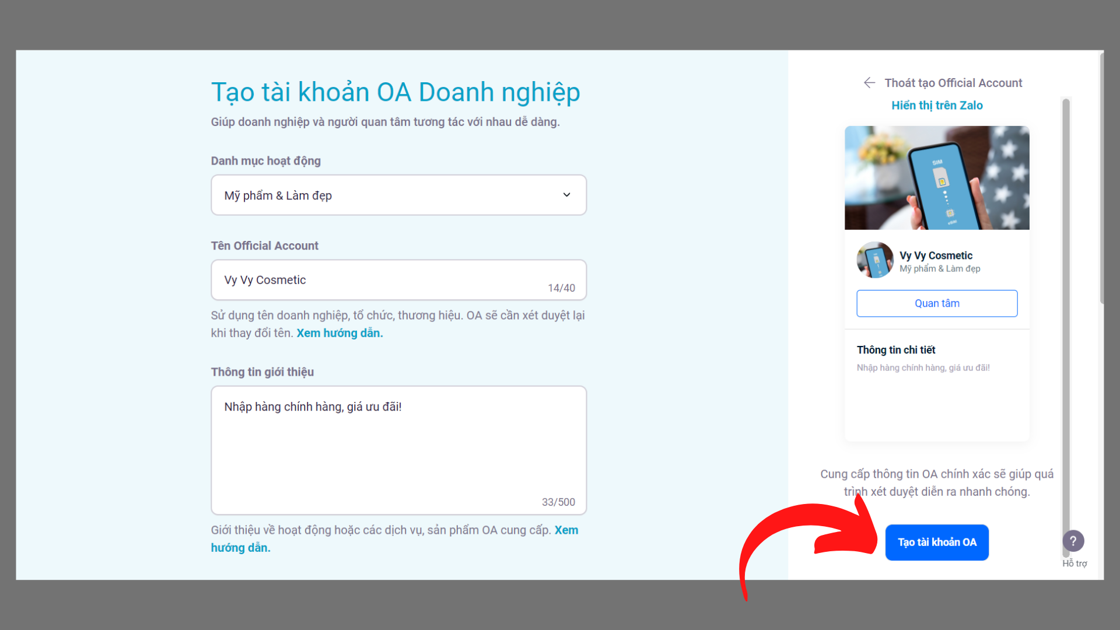
Task: Click the back arrow icon beside Thoát tạo Official Account
Action: 869,83
